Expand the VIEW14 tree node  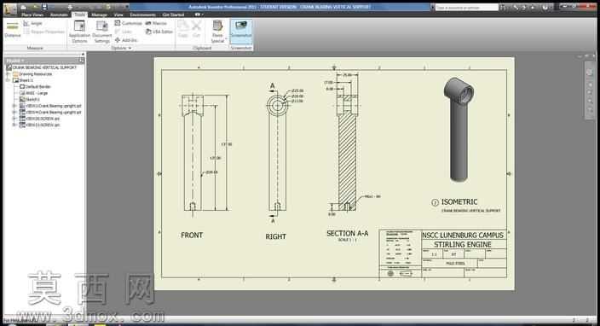tap(14, 113)
